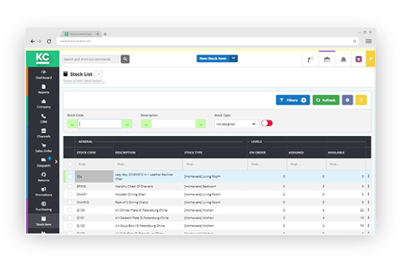Click the magnifier search button

pyautogui.click(x=125, y=59)
